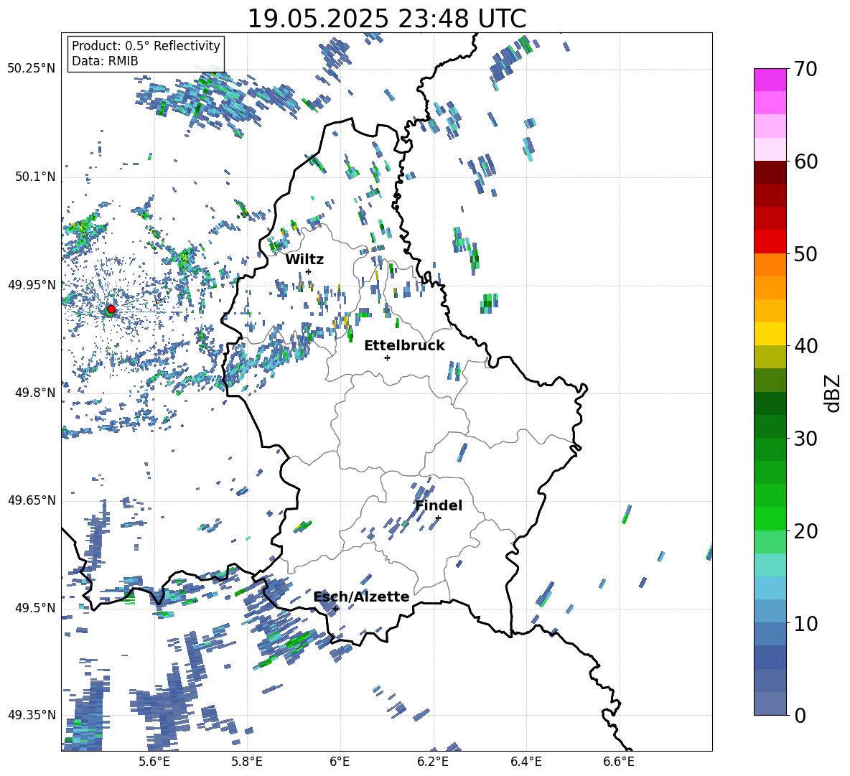The height and width of the screenshot is (776, 850).
Task: Click the 30 tick on the colorbar
Action: (805, 439)
